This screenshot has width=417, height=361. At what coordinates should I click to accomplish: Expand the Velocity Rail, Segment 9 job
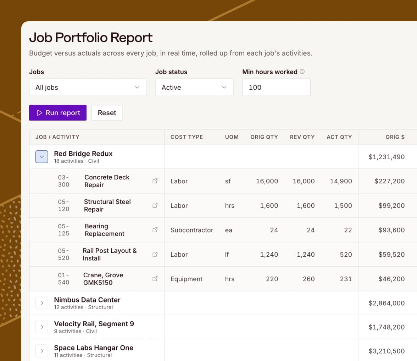(42, 327)
